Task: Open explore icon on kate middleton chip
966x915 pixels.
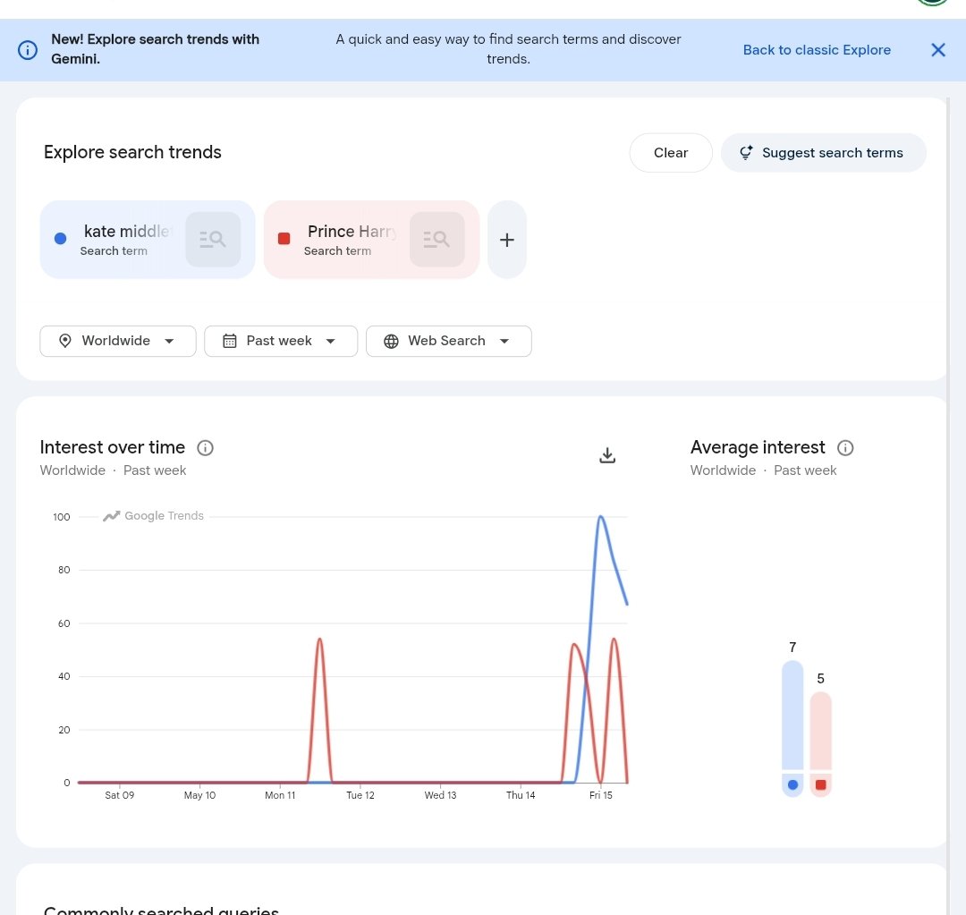Action: point(213,240)
